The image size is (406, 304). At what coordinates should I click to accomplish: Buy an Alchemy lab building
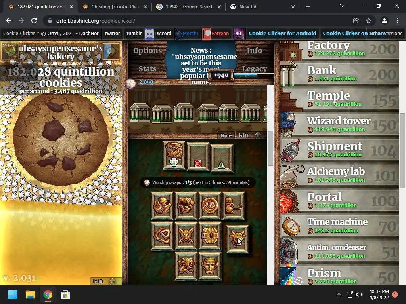[340, 175]
